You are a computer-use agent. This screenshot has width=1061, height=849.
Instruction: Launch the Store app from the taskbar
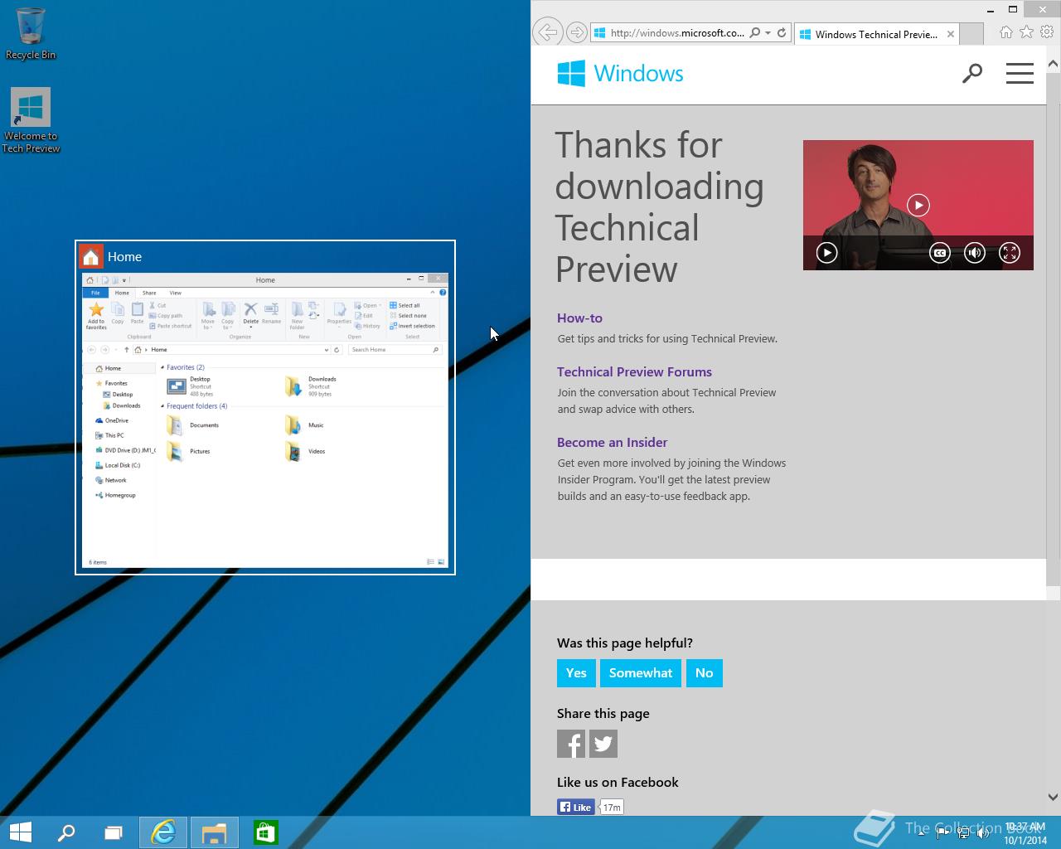pyautogui.click(x=265, y=832)
